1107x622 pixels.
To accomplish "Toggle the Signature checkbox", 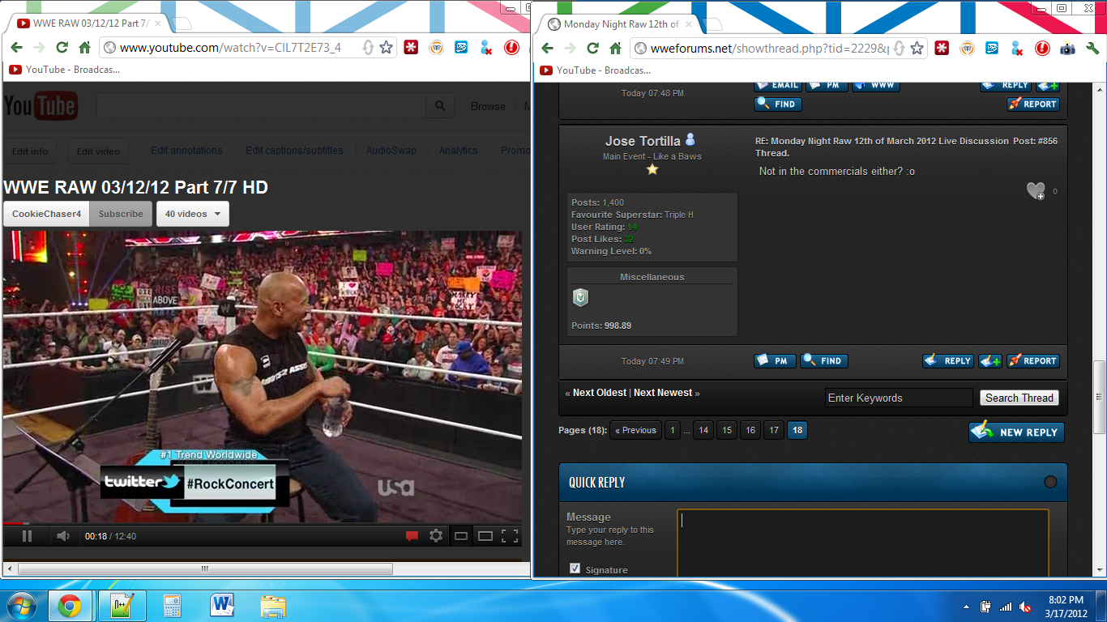I will tap(575, 569).
